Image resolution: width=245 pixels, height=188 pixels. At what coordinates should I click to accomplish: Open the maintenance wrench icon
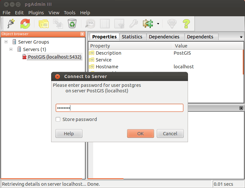click(x=134, y=24)
